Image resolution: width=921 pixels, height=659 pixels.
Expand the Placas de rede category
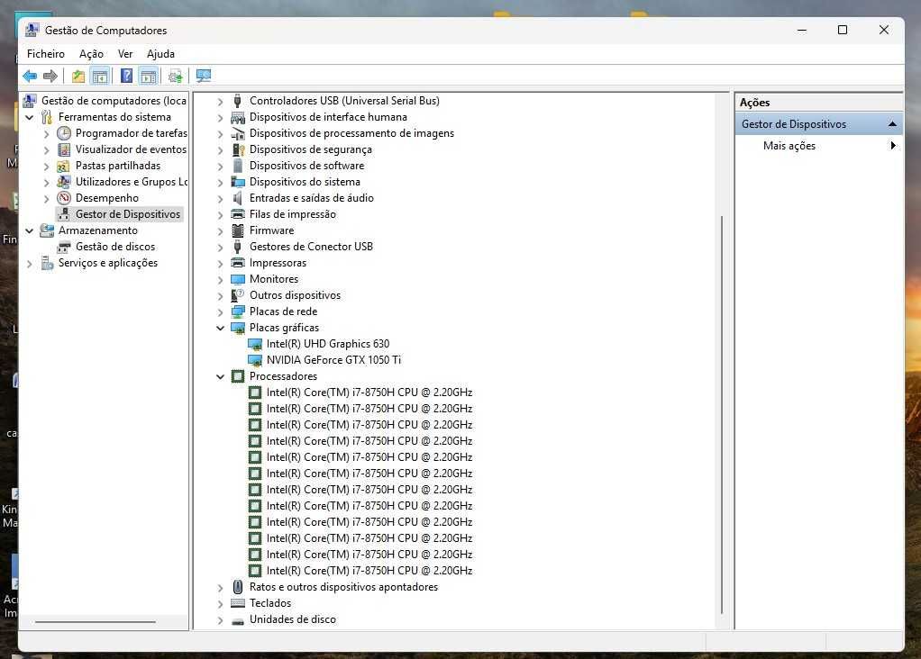(220, 312)
